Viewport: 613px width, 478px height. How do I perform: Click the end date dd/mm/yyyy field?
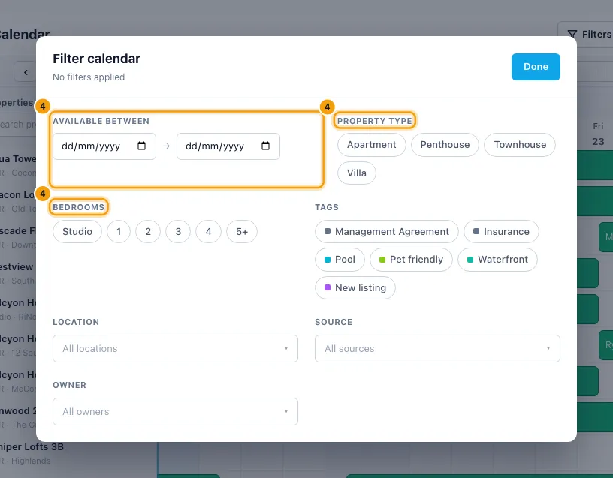pos(228,146)
